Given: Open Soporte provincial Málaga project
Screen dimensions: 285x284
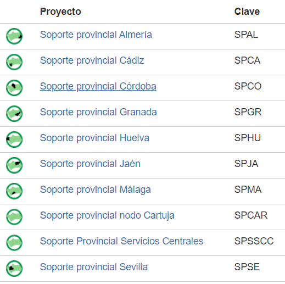Looking at the screenshot, I should coord(96,190).
